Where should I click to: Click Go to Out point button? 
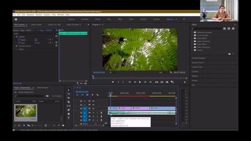150,82
